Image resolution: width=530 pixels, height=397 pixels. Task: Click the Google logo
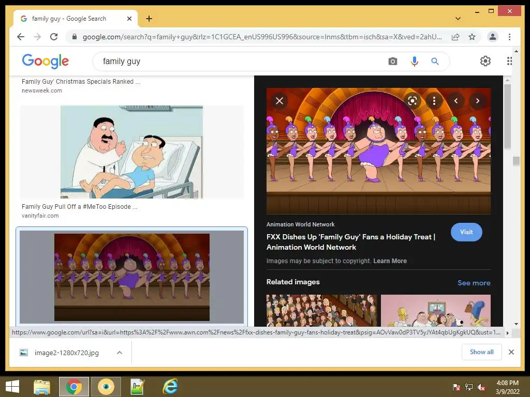coord(46,61)
